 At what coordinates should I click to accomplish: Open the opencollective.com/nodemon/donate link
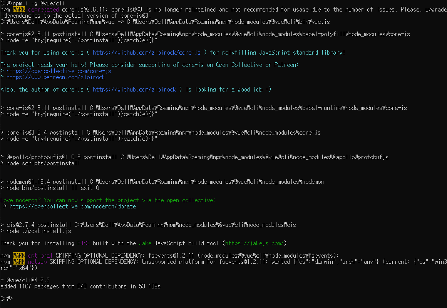(73, 206)
